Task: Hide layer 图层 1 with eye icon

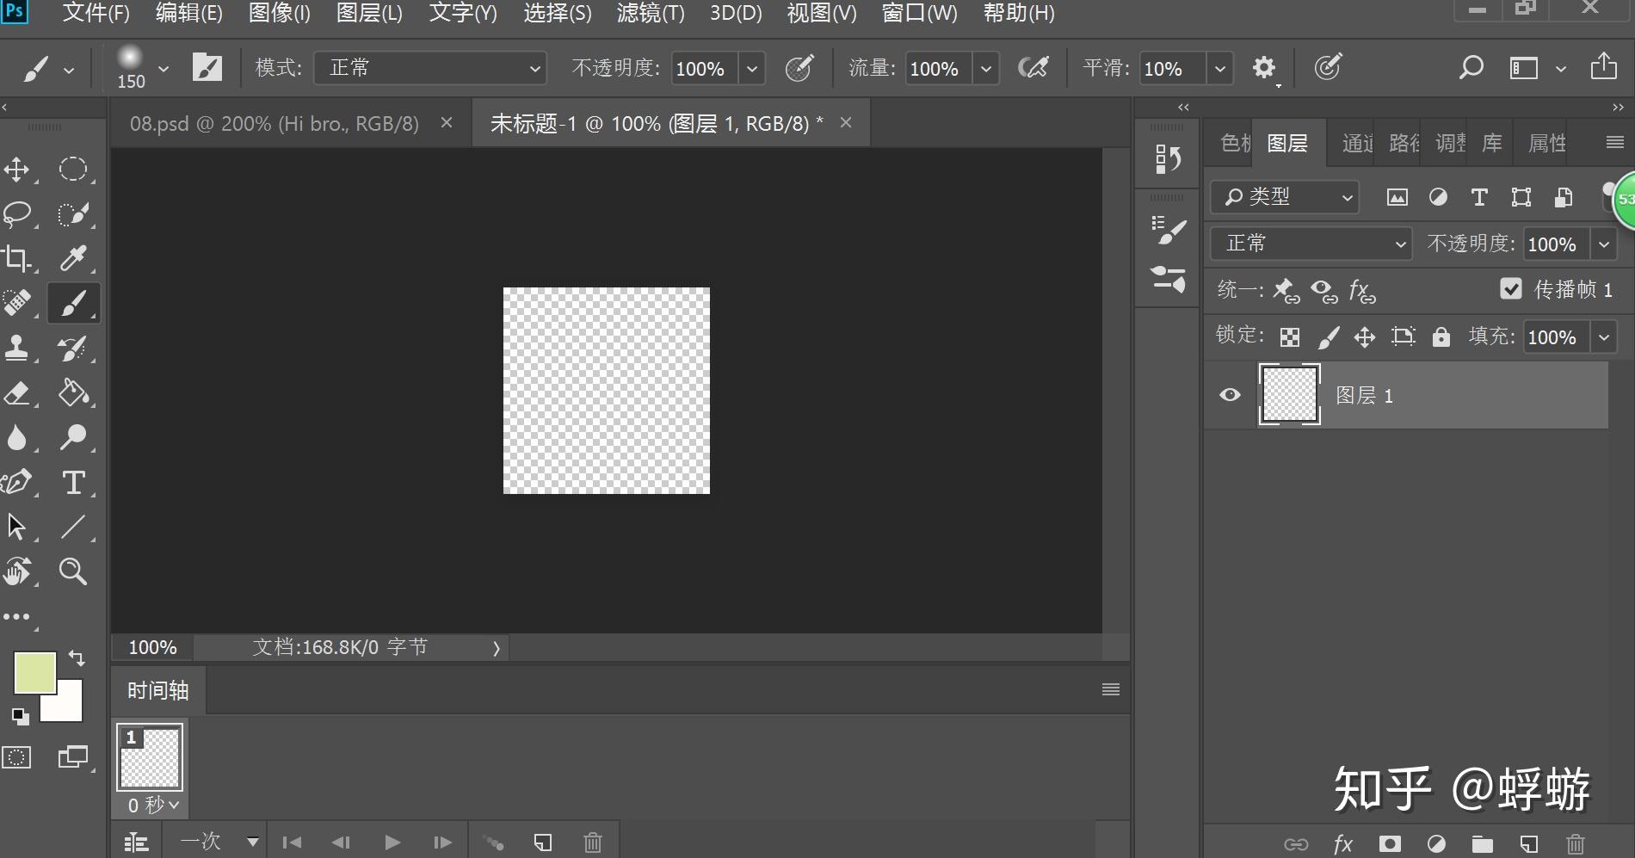Action: 1231,395
